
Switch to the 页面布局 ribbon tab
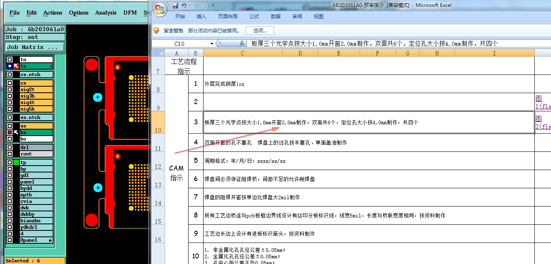pyautogui.click(x=228, y=17)
